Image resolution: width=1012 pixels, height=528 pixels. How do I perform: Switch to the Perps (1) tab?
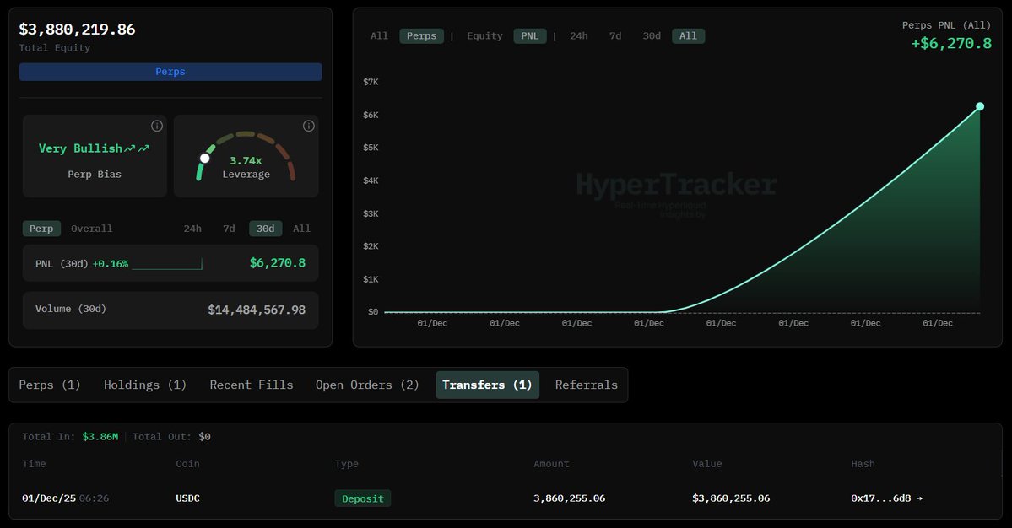[50, 385]
